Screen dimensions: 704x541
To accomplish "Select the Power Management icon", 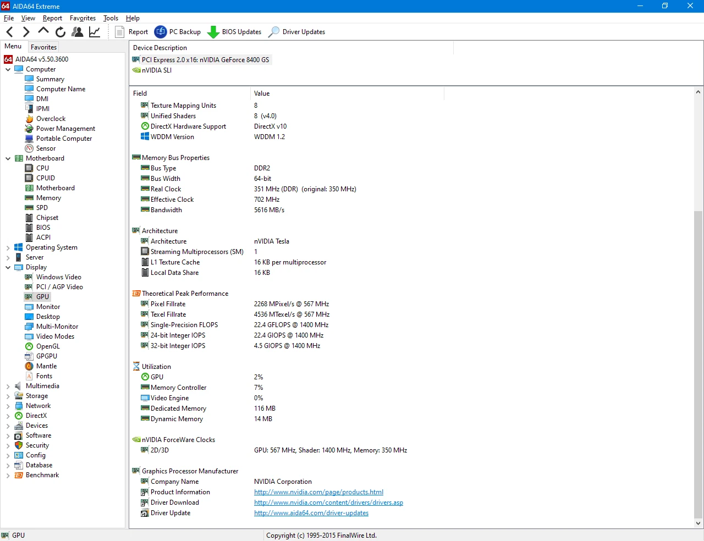I will pyautogui.click(x=29, y=129).
